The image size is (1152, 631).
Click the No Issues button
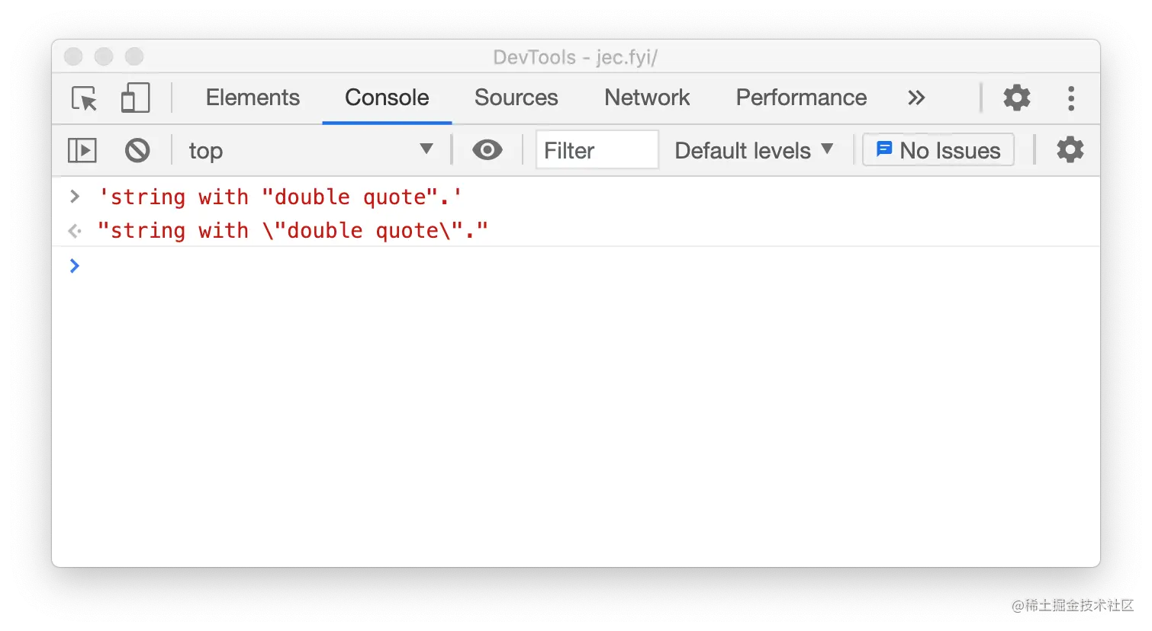[938, 149]
